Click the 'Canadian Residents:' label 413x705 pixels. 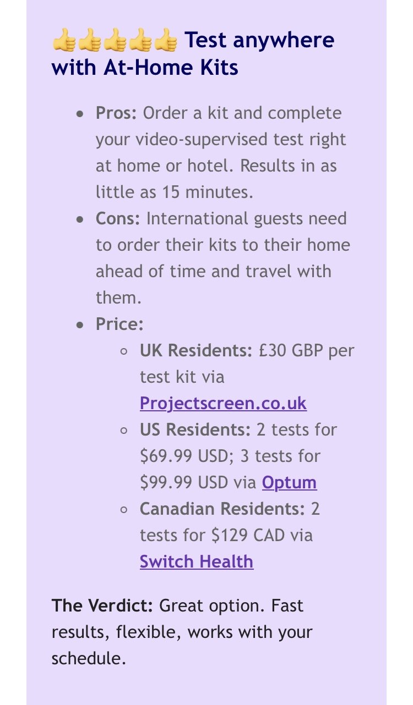point(222,509)
